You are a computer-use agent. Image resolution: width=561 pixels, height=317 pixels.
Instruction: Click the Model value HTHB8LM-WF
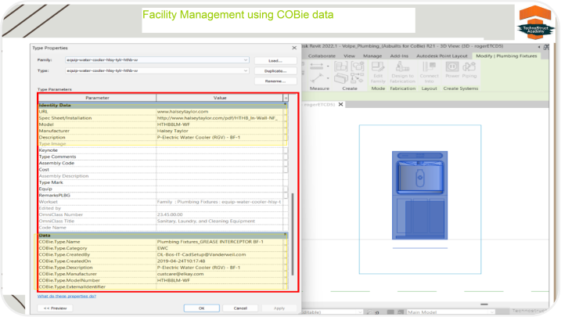point(174,124)
